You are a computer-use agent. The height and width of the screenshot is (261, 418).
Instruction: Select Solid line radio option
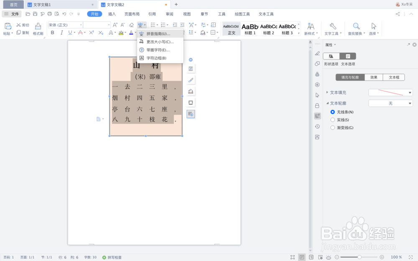tap(332, 120)
